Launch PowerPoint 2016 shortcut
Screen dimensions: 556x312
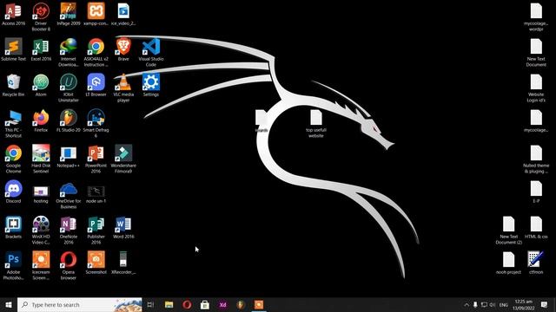(96, 159)
